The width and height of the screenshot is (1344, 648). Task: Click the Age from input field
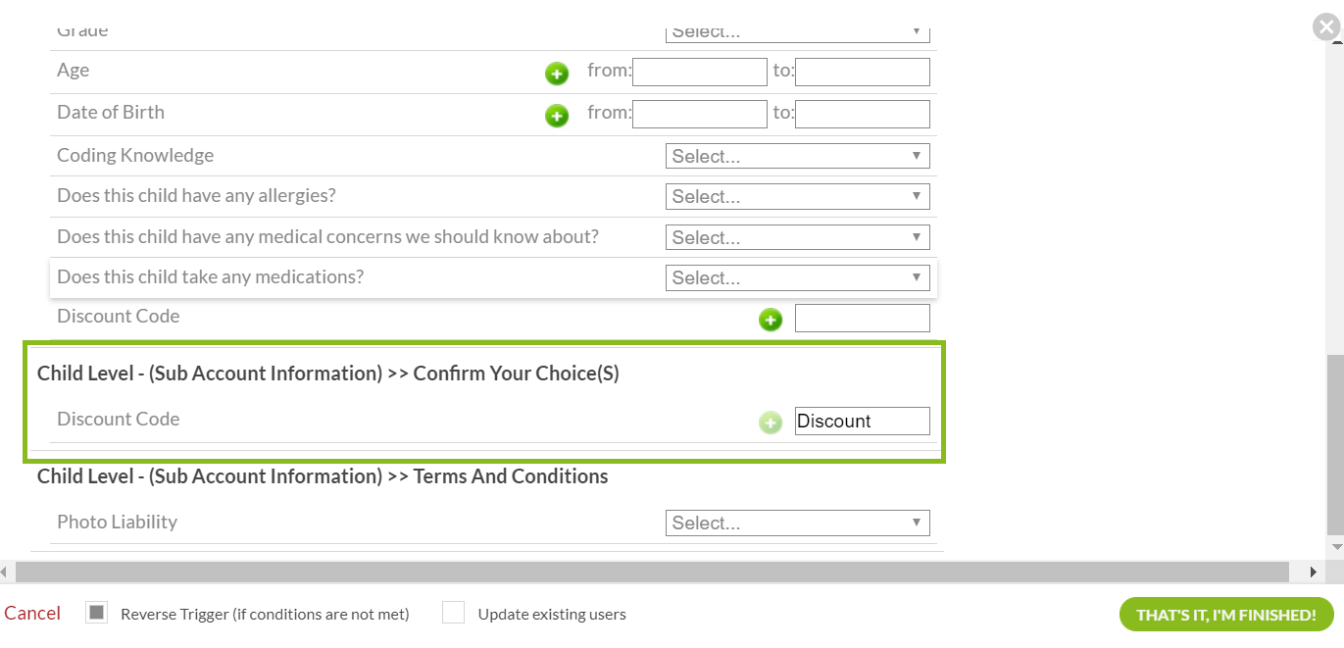click(700, 72)
